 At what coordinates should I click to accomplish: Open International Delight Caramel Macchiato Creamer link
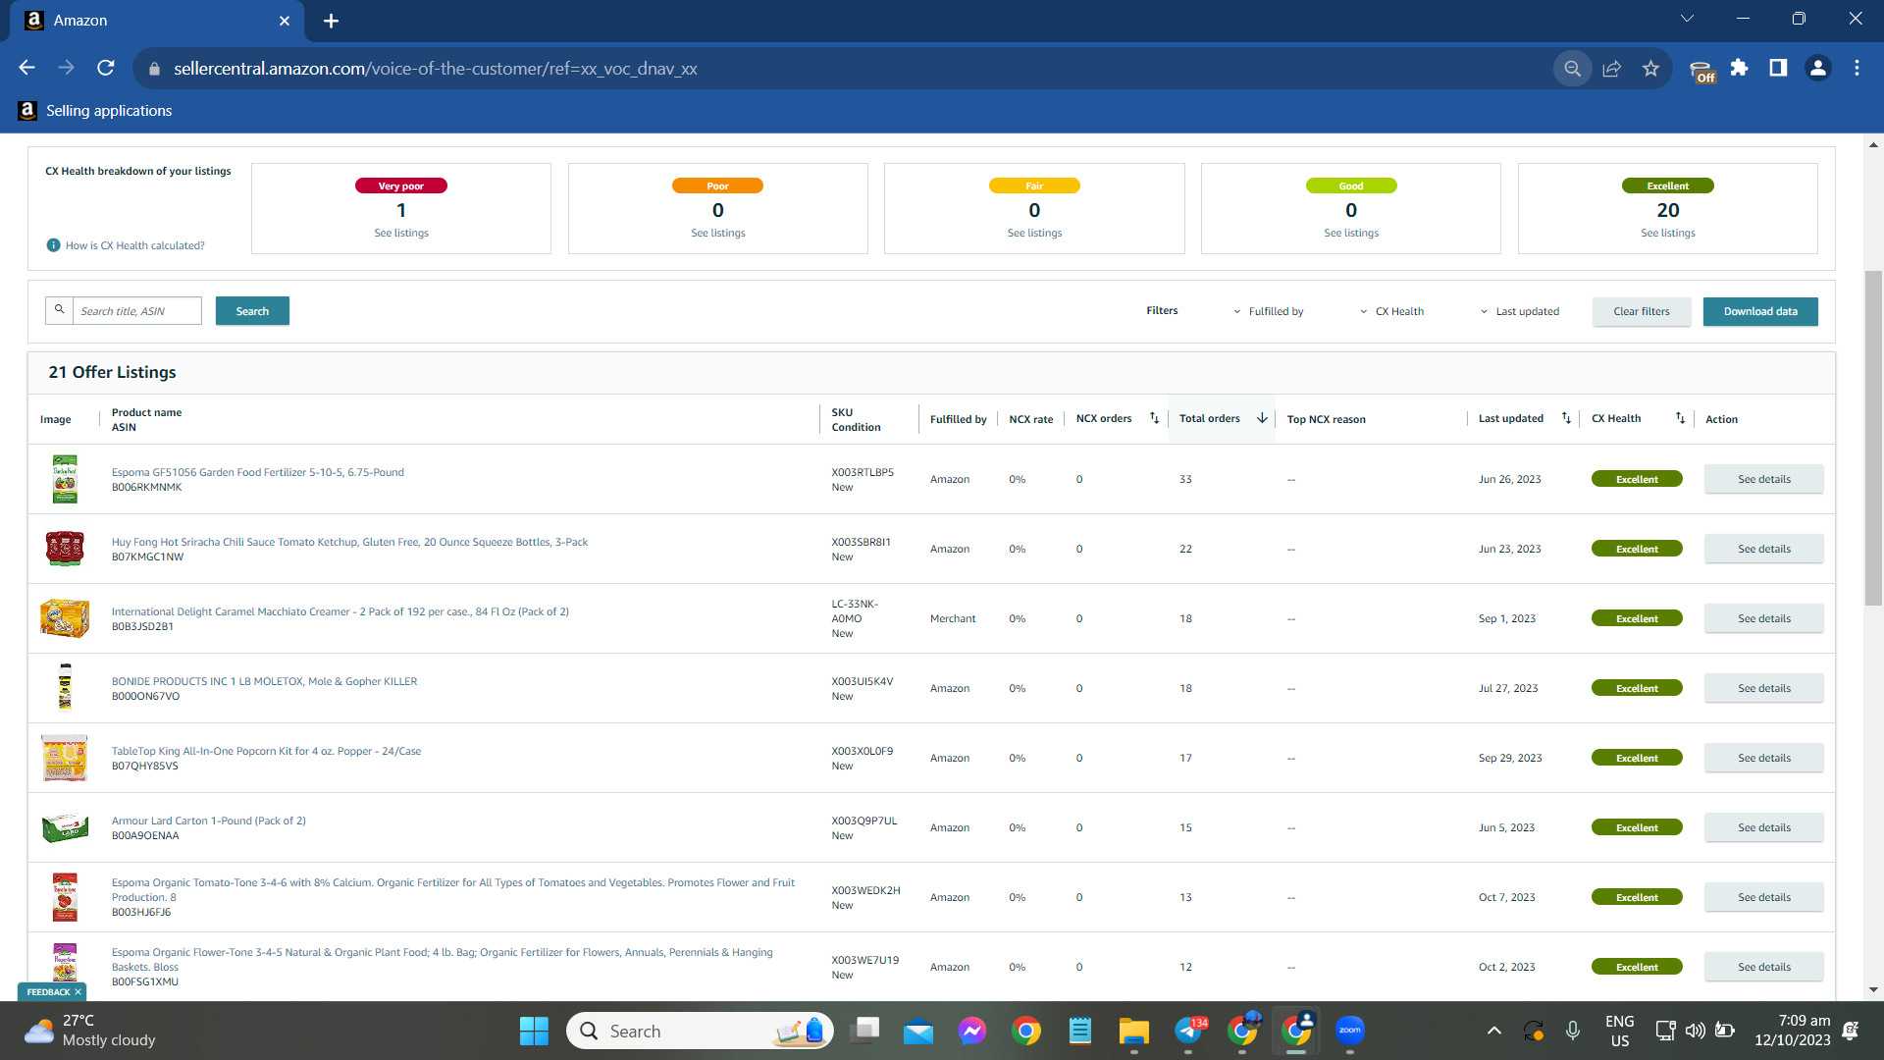point(340,611)
